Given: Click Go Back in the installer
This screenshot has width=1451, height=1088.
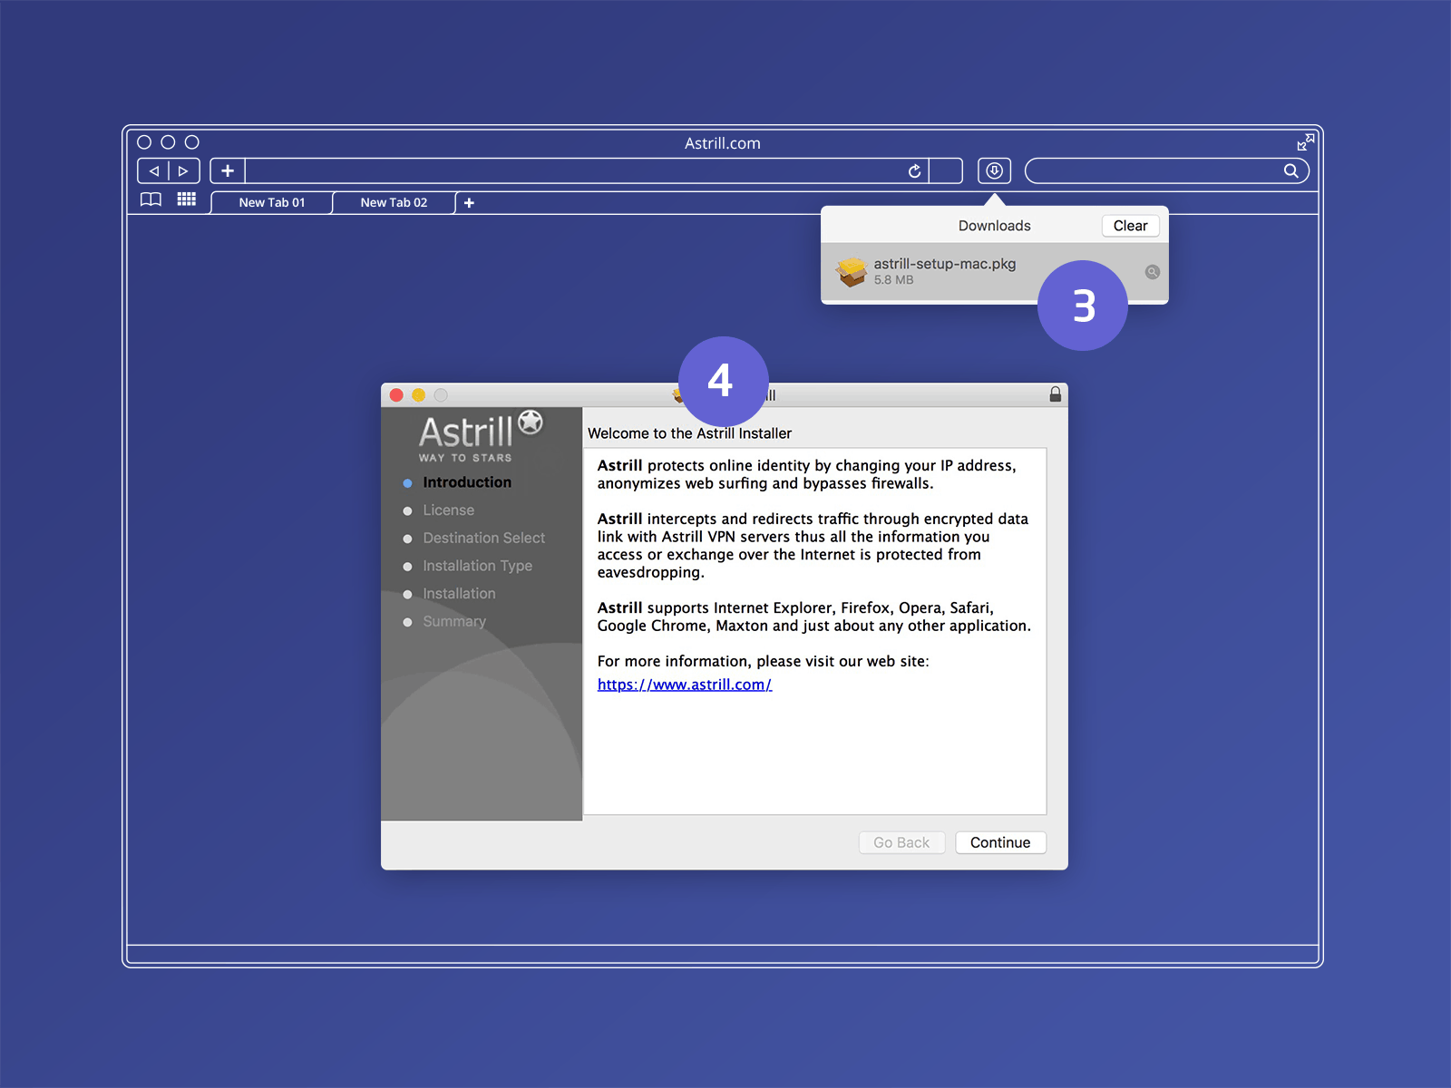Looking at the screenshot, I should coord(901,842).
